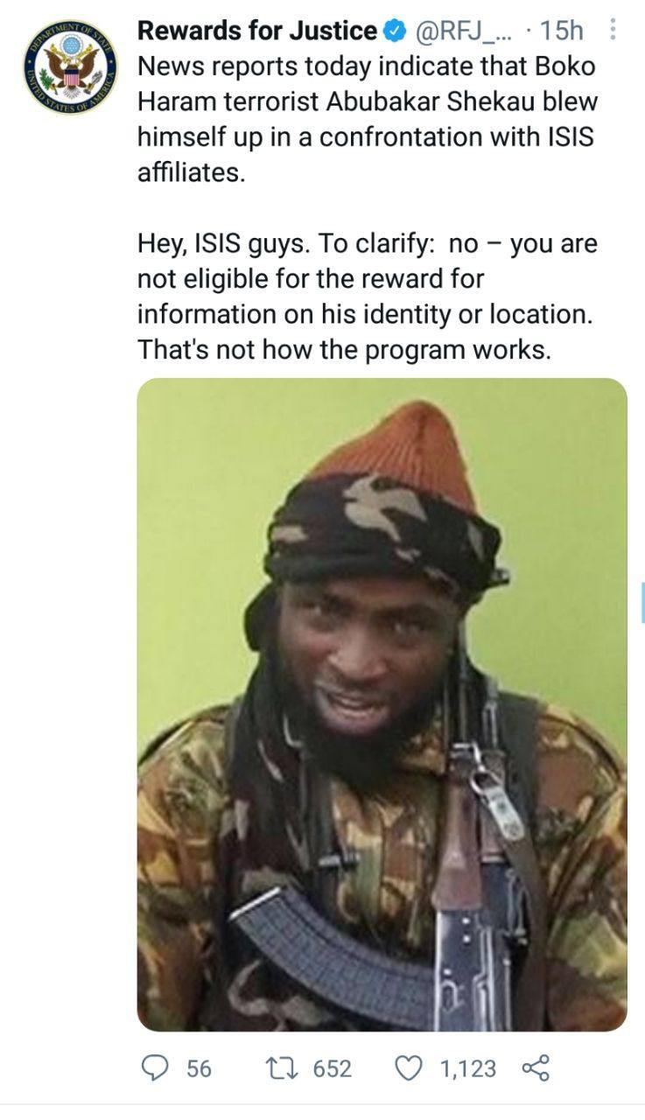Tap the paragraph starting "Hey, ISIS guys"
The width and height of the screenshot is (645, 1120).
coord(368,297)
